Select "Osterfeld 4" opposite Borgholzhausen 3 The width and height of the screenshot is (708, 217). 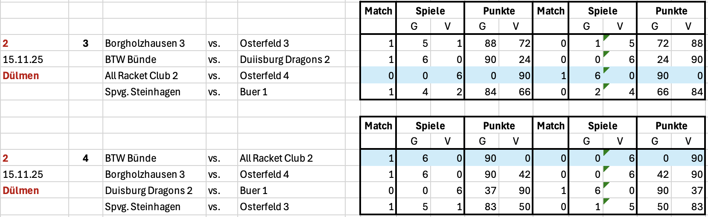tap(264, 174)
